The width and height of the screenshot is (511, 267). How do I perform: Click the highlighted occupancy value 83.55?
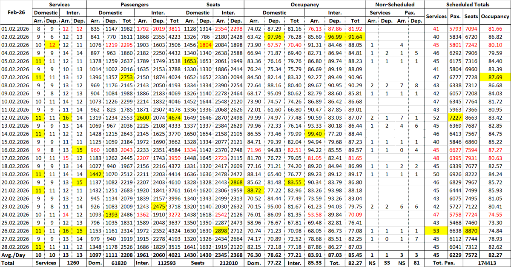294,181
